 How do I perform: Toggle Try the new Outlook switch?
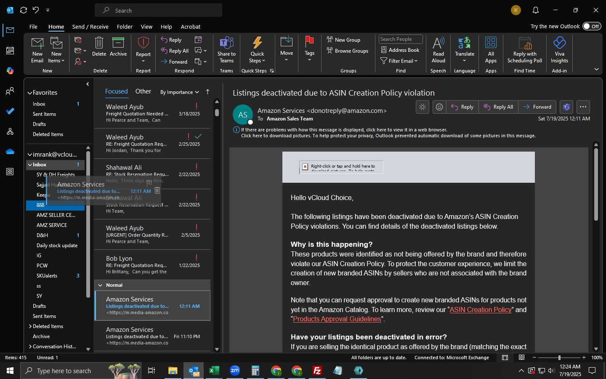(x=592, y=26)
